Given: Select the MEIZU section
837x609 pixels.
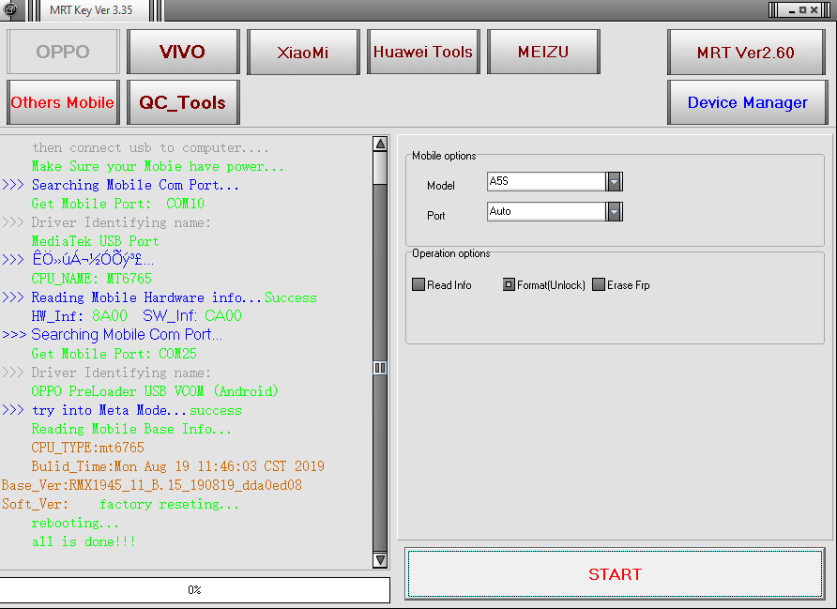Looking at the screenshot, I should (x=543, y=52).
